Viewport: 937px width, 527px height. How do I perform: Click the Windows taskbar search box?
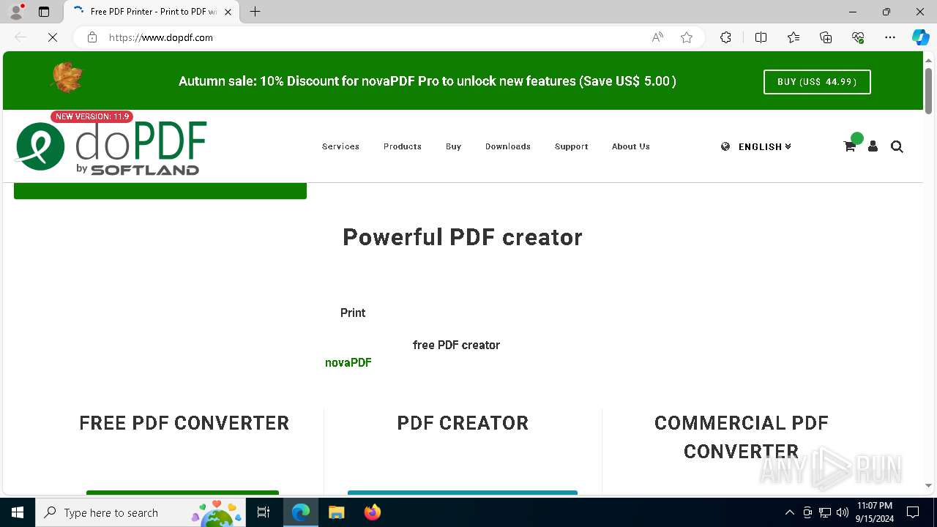click(x=141, y=512)
